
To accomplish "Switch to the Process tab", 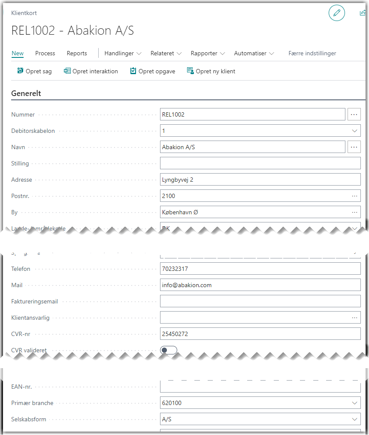I will (45, 53).
